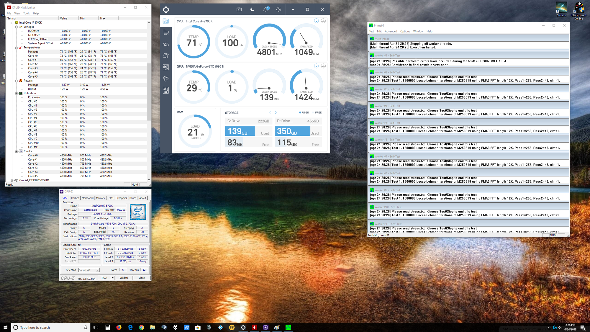The image size is (590, 332).
Task: Select the cooling fan icon in CAM sidebar
Action: click(166, 67)
